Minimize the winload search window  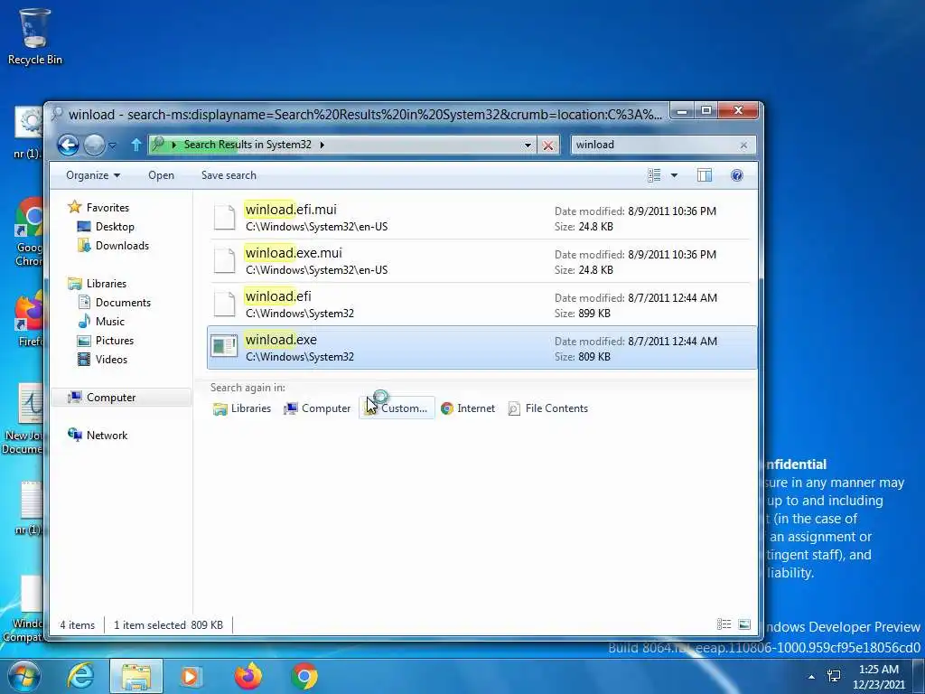tap(683, 111)
